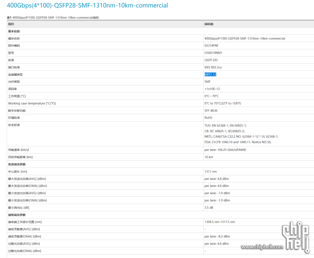Select the part code 02314FNF
Viewport: 314px width, 258px height.
[x=211, y=46]
